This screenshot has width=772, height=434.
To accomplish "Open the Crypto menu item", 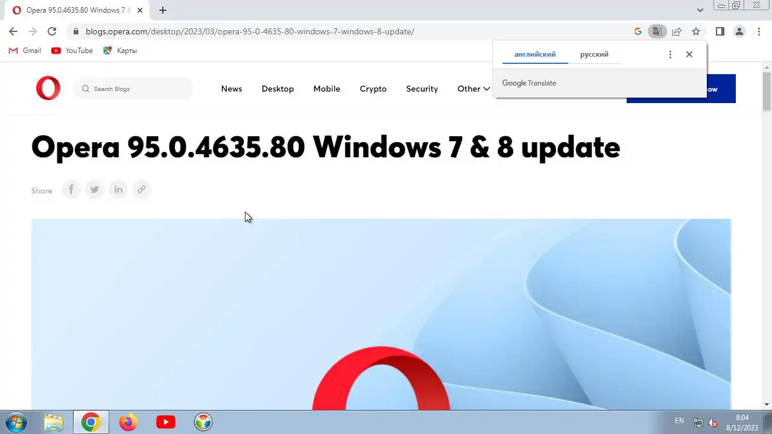I will tap(373, 89).
